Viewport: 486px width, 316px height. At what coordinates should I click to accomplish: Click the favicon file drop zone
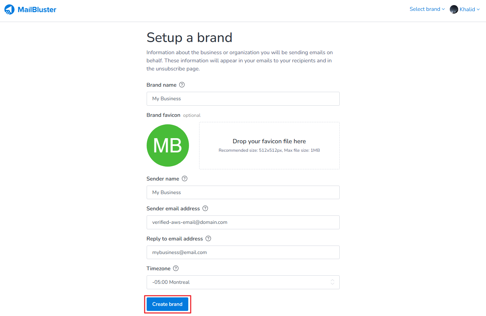coord(269,146)
